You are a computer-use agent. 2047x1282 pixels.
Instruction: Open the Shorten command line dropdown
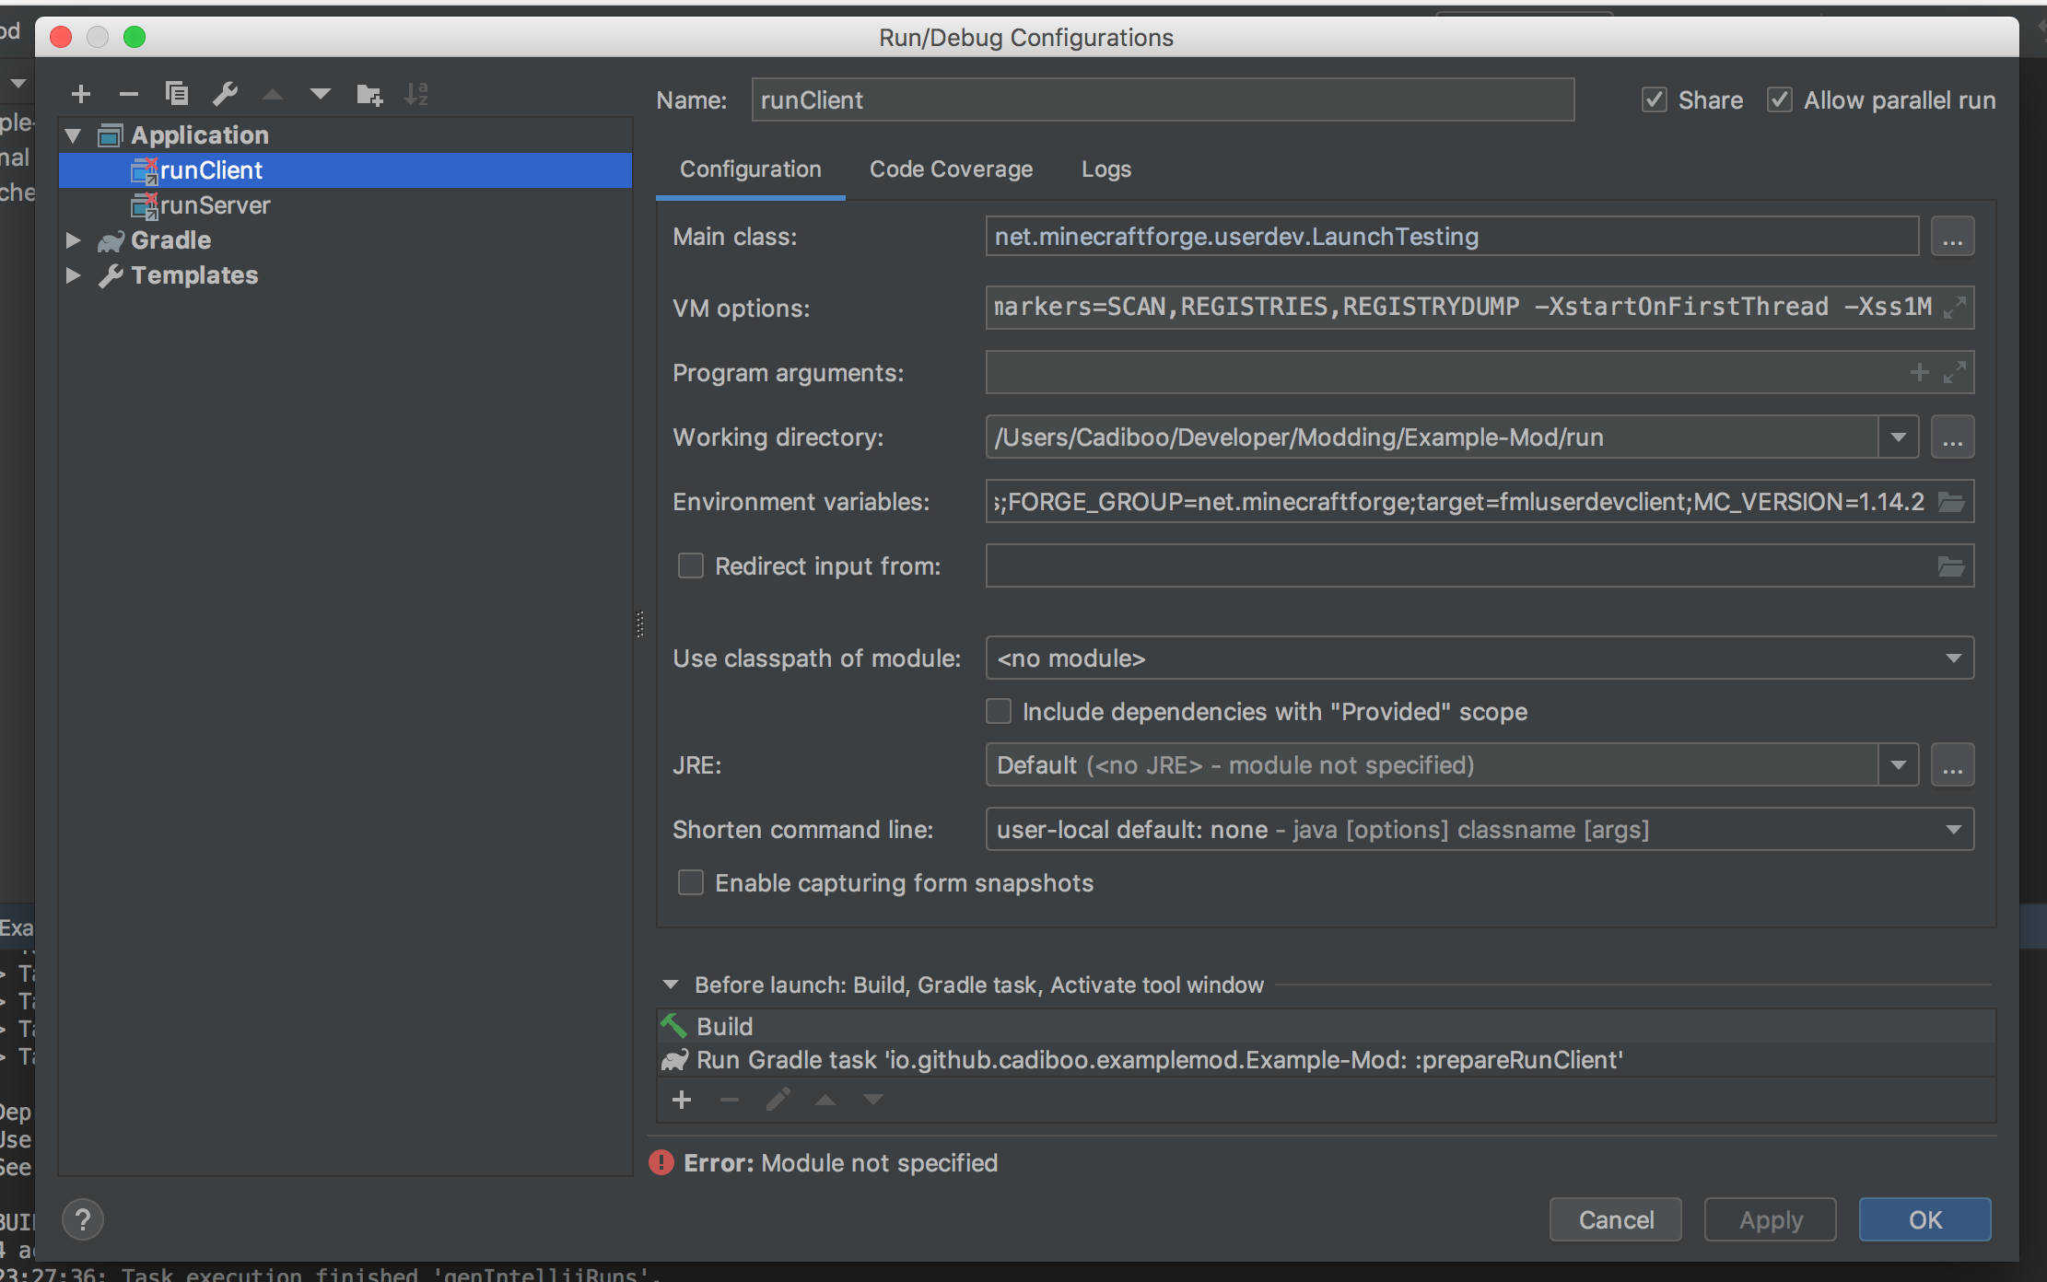[1953, 829]
